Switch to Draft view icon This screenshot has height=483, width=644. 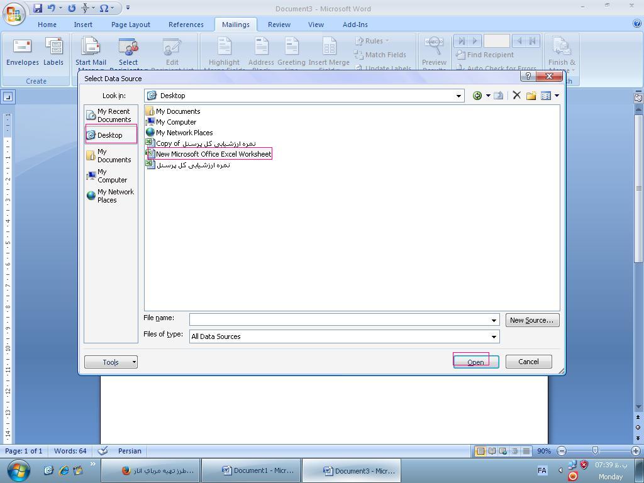(526, 451)
